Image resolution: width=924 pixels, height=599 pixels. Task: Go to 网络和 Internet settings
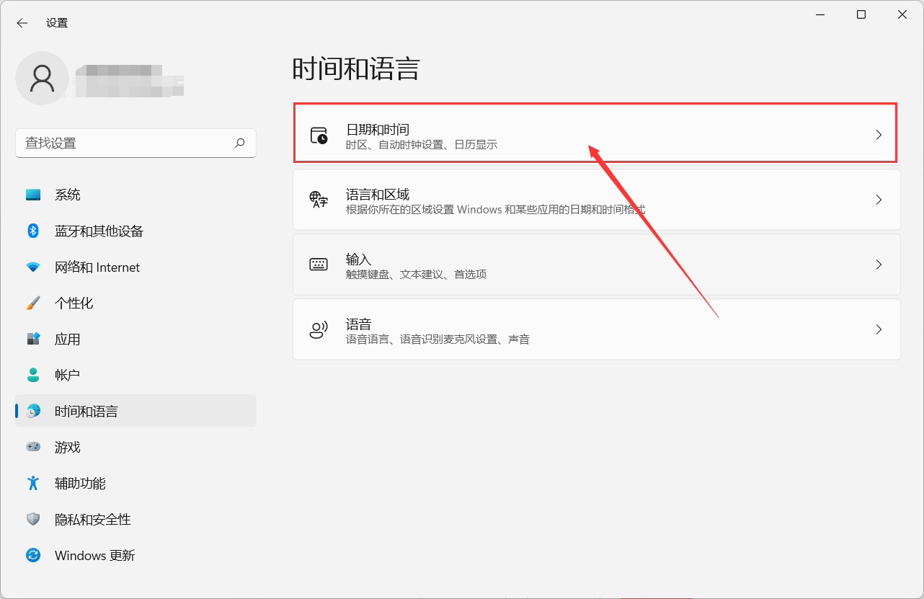click(136, 267)
